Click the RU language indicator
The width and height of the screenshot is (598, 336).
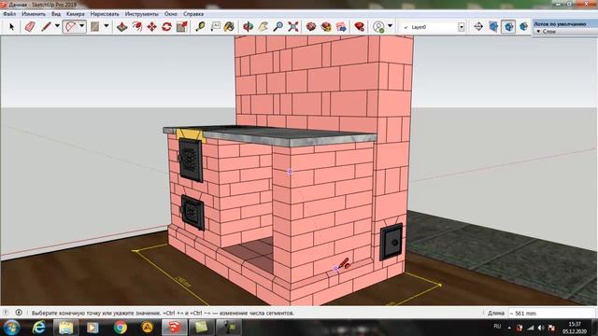pos(497,327)
